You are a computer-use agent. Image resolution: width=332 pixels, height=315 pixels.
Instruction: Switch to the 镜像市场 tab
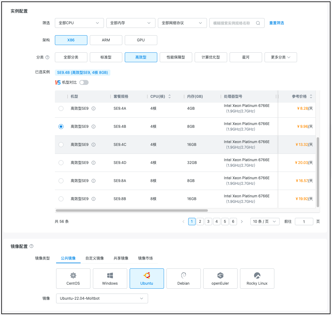click(x=145, y=258)
